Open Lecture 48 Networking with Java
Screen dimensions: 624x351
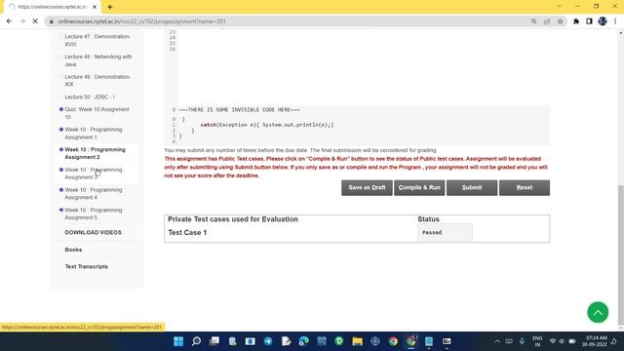pos(97,60)
